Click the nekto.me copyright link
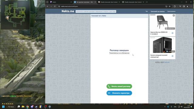194x109 pixels. pos(167,62)
